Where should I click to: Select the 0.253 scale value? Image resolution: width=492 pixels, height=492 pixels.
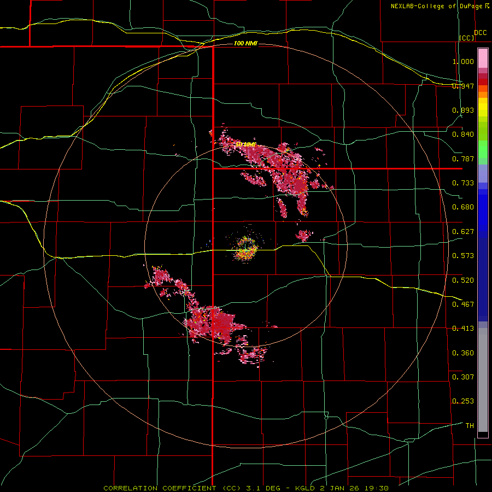pos(463,401)
